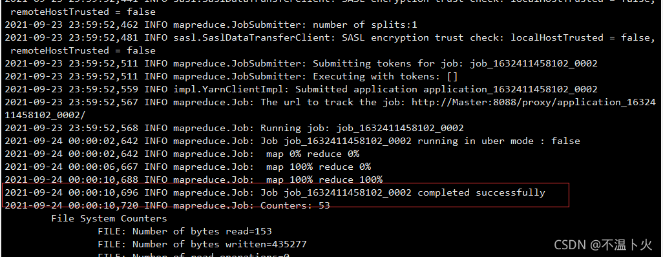
Task: Click the SASL encryption trust check line
Action: [x=327, y=38]
